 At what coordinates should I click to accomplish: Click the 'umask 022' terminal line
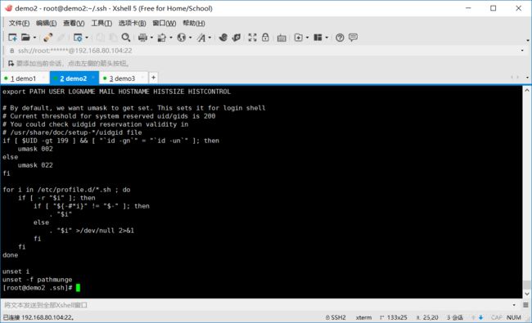pyautogui.click(x=35, y=165)
